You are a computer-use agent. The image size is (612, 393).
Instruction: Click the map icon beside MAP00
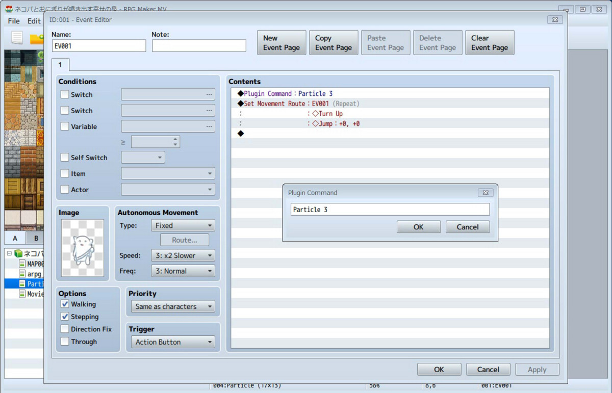tap(22, 264)
